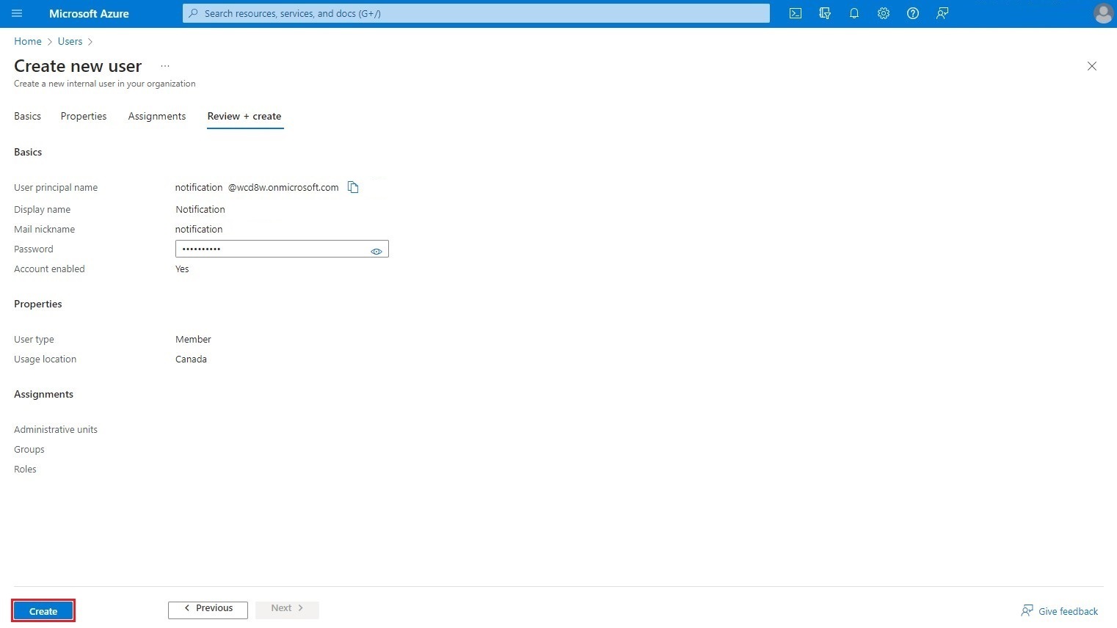Open the portal hamburger menu

tap(16, 12)
